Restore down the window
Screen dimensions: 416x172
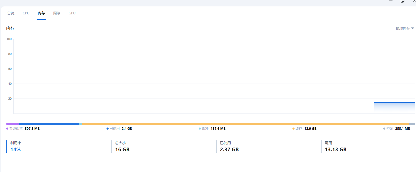[x=402, y=1]
